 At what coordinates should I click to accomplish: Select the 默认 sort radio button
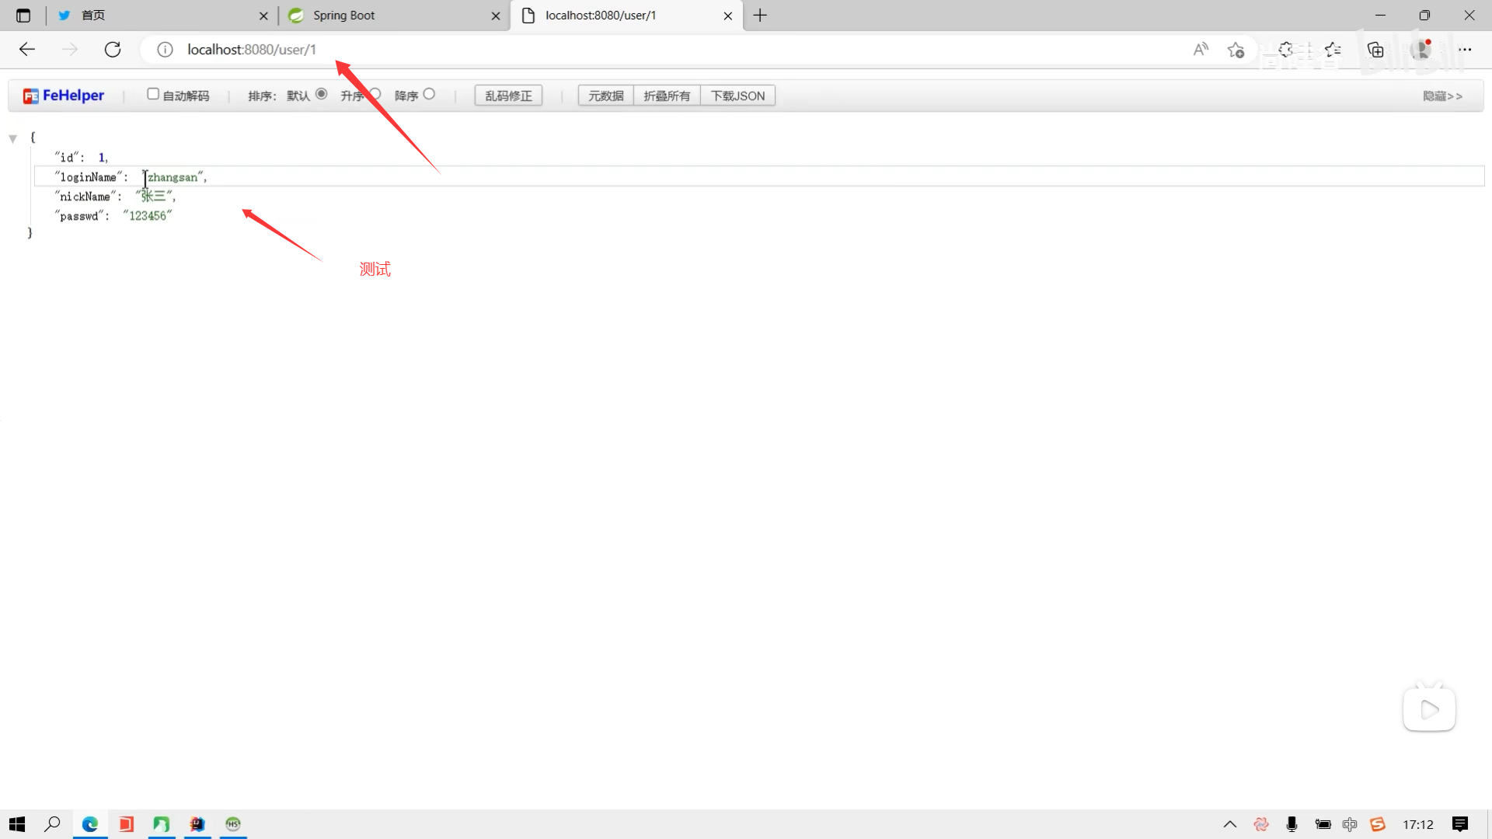[321, 94]
